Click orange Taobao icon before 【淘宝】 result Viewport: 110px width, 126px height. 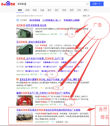pos(17,79)
